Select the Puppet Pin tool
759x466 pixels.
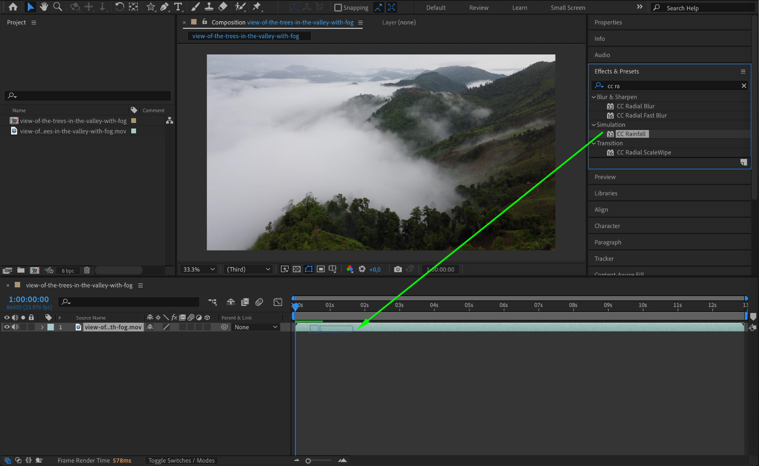(256, 7)
